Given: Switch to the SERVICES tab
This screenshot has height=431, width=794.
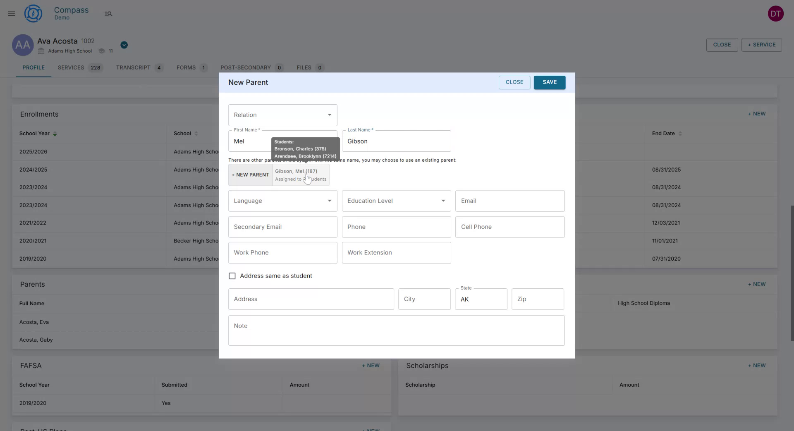Looking at the screenshot, I should (71, 67).
